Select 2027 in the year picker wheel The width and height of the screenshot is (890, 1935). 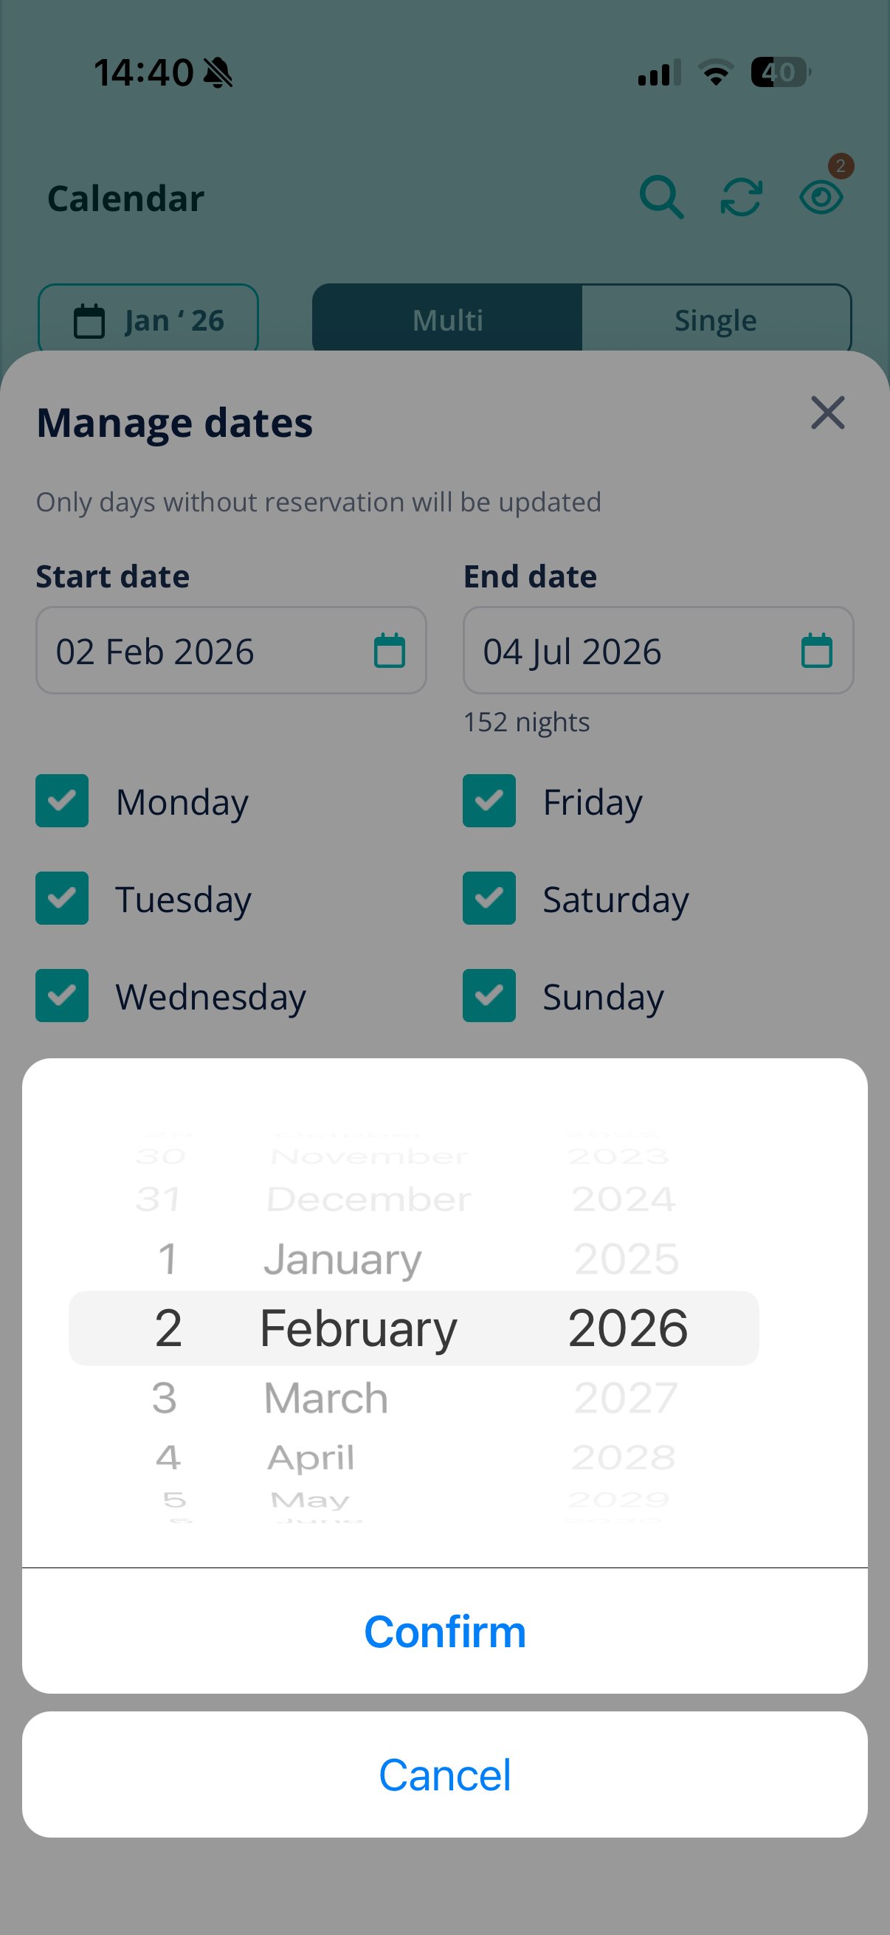(626, 1398)
